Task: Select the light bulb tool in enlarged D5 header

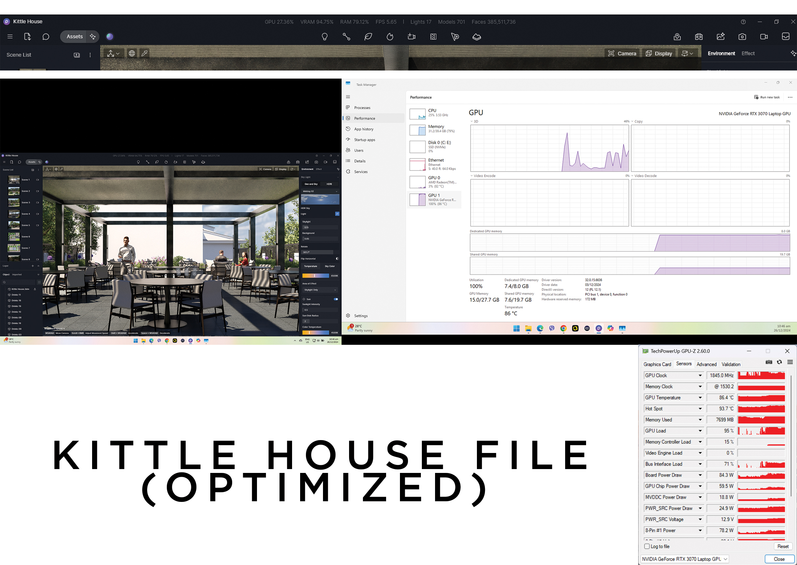Action: pos(324,36)
